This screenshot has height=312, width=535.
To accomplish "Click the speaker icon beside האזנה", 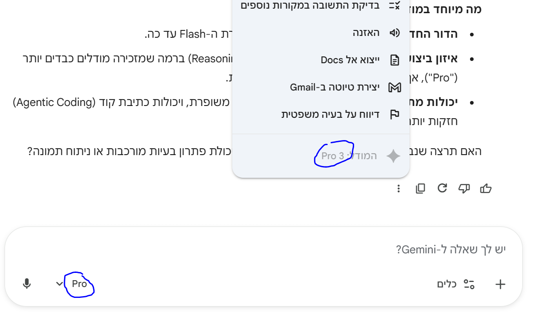I will pos(395,33).
